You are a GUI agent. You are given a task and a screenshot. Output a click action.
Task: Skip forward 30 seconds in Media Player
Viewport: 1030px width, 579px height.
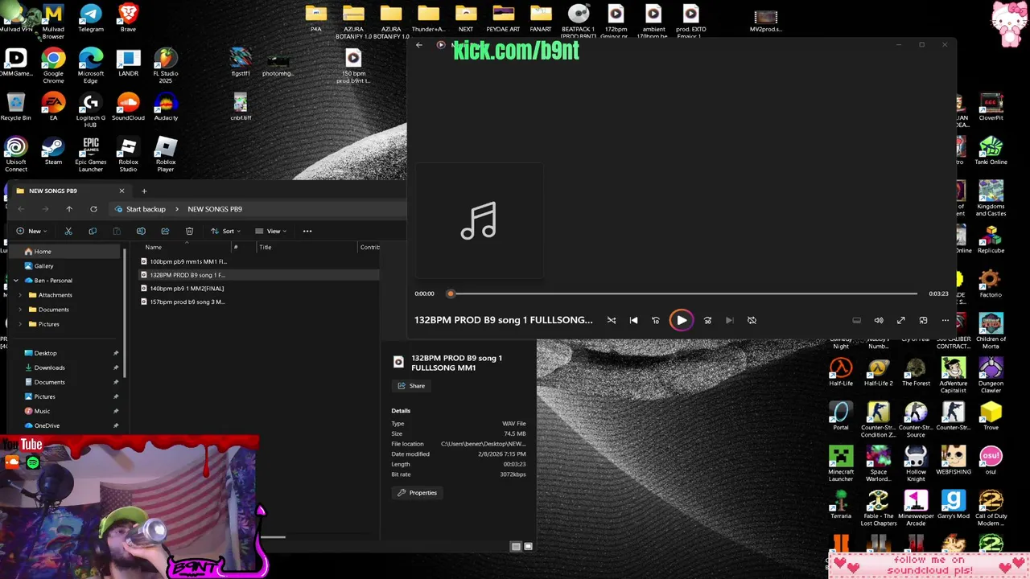(707, 320)
